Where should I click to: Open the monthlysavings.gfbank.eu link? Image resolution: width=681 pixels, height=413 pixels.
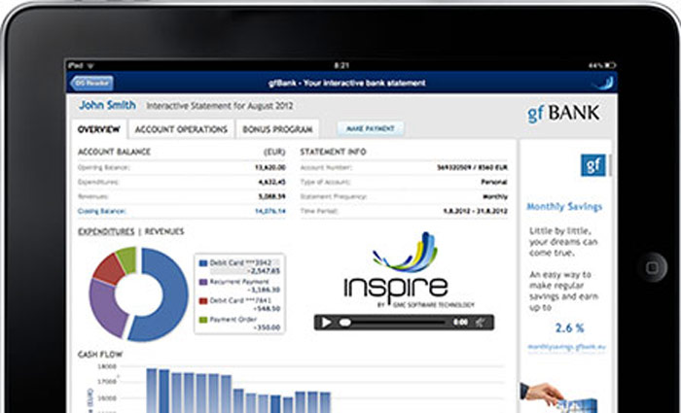[566, 347]
